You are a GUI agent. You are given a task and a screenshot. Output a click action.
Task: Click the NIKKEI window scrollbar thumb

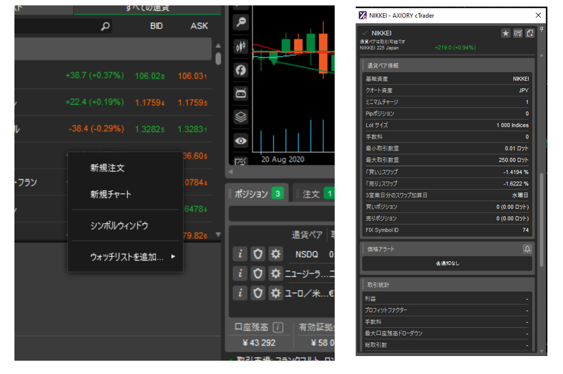(541, 220)
